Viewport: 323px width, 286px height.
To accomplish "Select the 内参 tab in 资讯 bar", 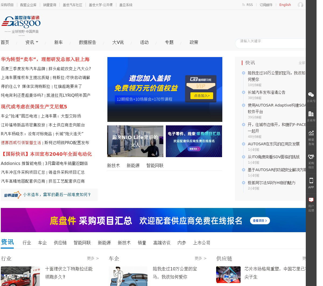I will coord(182,243).
